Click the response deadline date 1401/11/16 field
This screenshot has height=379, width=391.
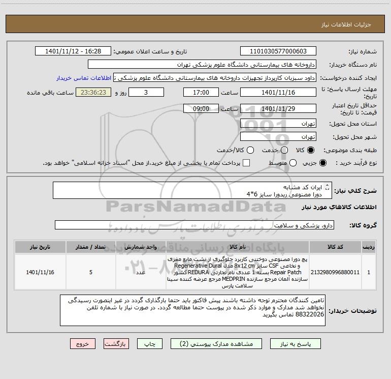pos(278,92)
